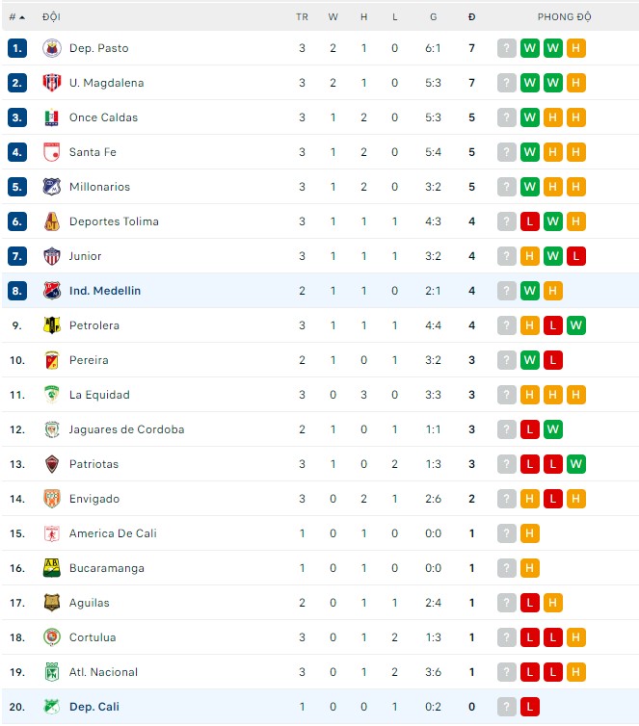The height and width of the screenshot is (726, 639).
Task: Click the rank 1 position badge
Action: pyautogui.click(x=17, y=48)
